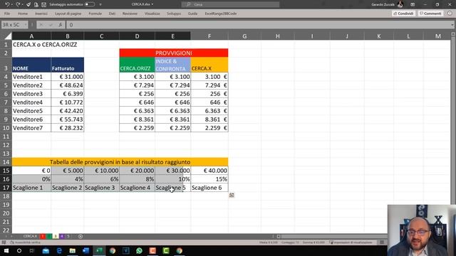Switch to the purple sheet tab 4
Viewport: 456px width, 256px height.
point(62,236)
